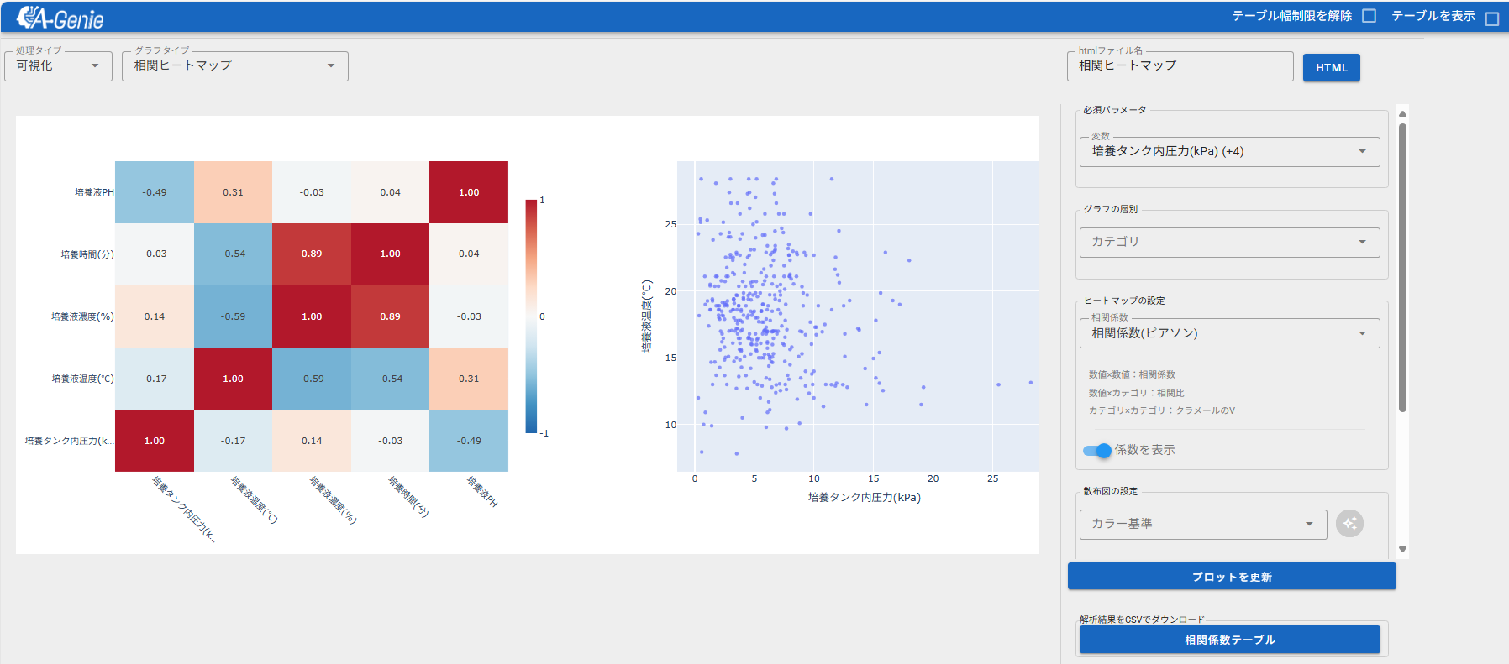Click the sparkle AI icon beside カラー基準
The image size is (1509, 664).
click(1349, 524)
